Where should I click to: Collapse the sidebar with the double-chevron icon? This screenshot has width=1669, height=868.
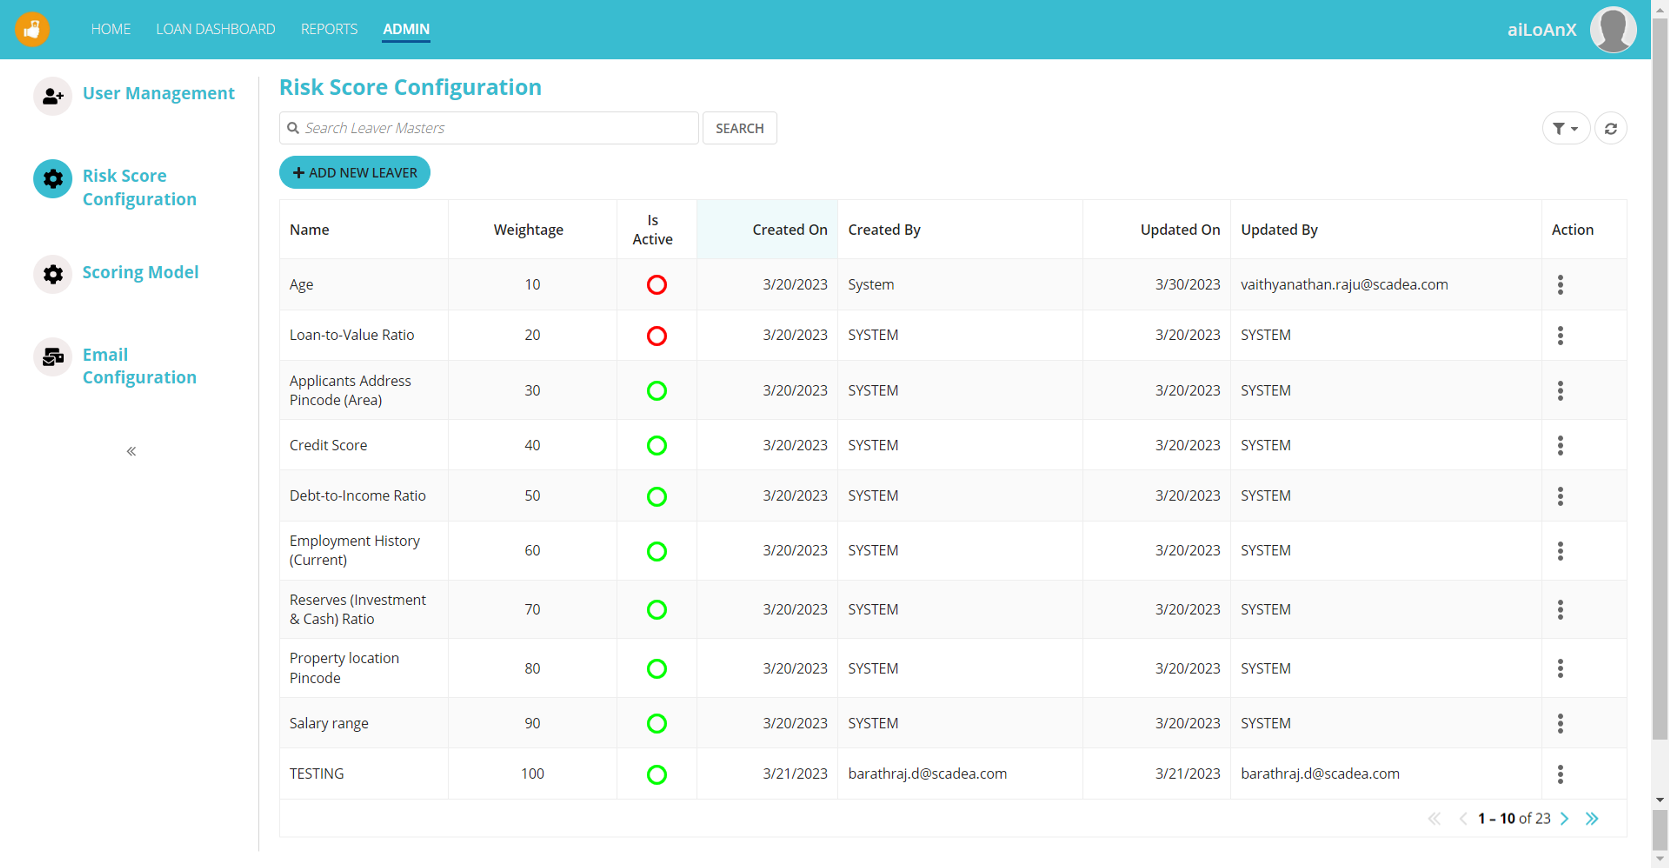point(131,451)
